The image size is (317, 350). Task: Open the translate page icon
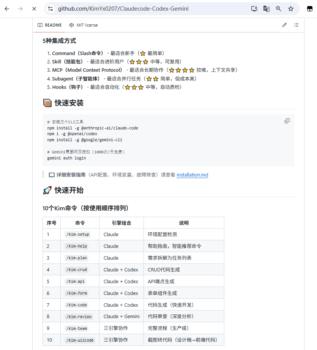[x=267, y=9]
